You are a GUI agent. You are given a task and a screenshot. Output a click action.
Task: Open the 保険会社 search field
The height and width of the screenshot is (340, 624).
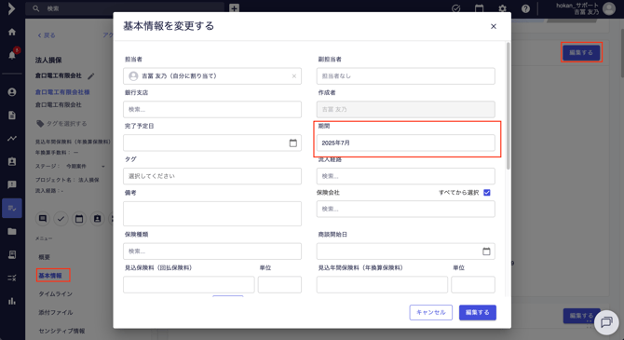(x=405, y=209)
